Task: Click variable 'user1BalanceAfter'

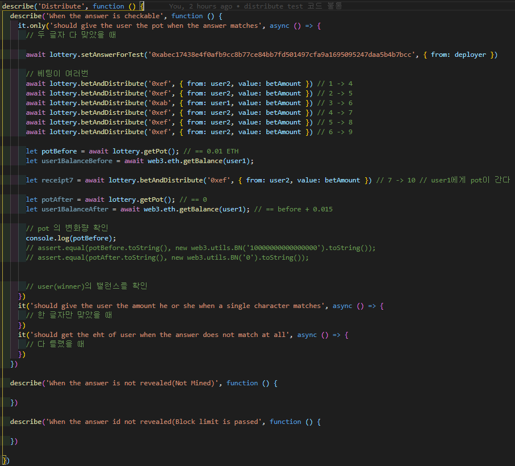Action: [x=75, y=209]
